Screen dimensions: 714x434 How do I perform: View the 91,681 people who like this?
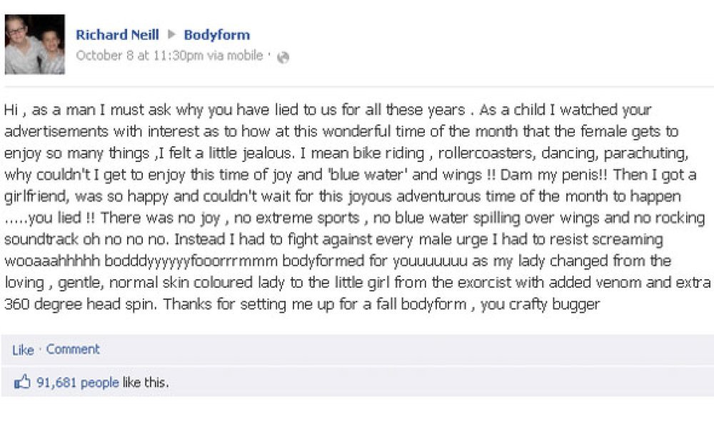coord(77,382)
